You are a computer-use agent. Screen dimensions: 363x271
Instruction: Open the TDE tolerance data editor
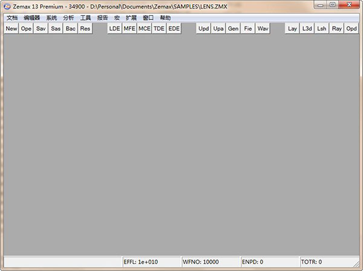point(159,28)
